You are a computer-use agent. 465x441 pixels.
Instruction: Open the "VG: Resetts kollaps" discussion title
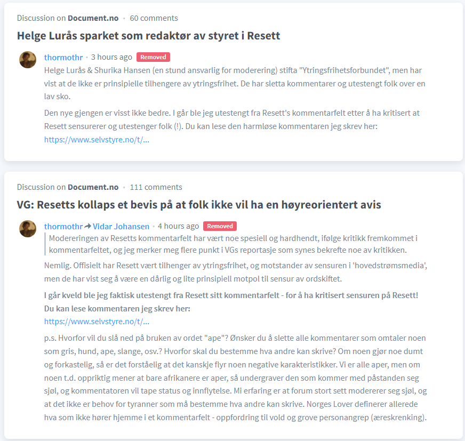click(x=199, y=205)
